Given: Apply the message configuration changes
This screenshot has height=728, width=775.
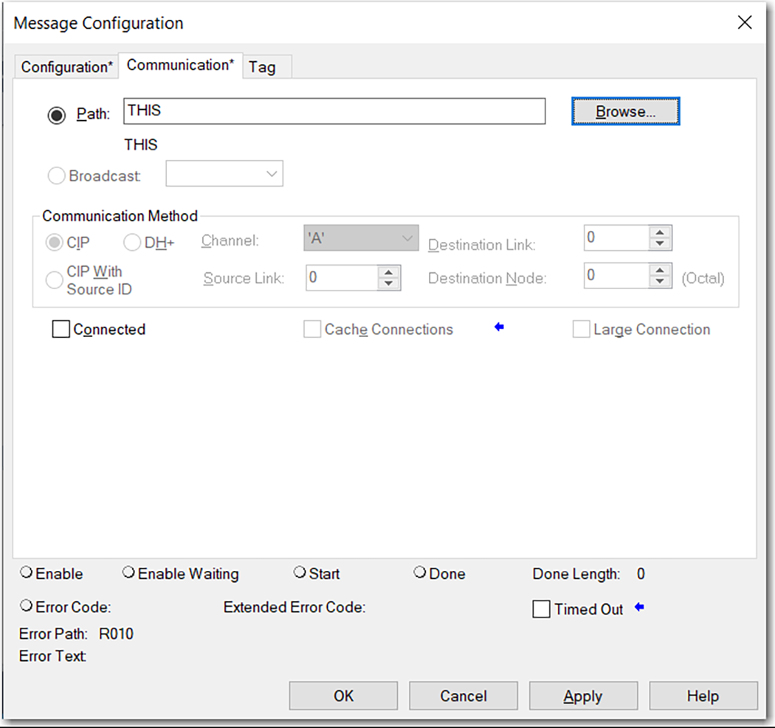Looking at the screenshot, I should [583, 696].
